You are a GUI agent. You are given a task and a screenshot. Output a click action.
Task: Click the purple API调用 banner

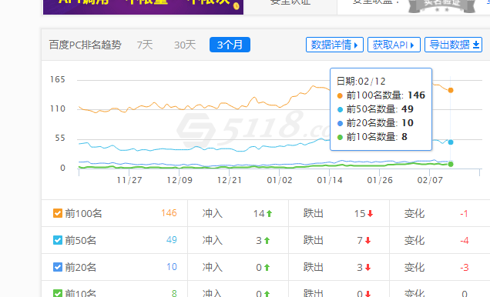point(143,7)
